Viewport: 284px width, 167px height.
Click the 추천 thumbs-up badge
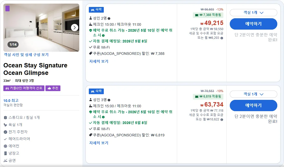tap(53, 88)
